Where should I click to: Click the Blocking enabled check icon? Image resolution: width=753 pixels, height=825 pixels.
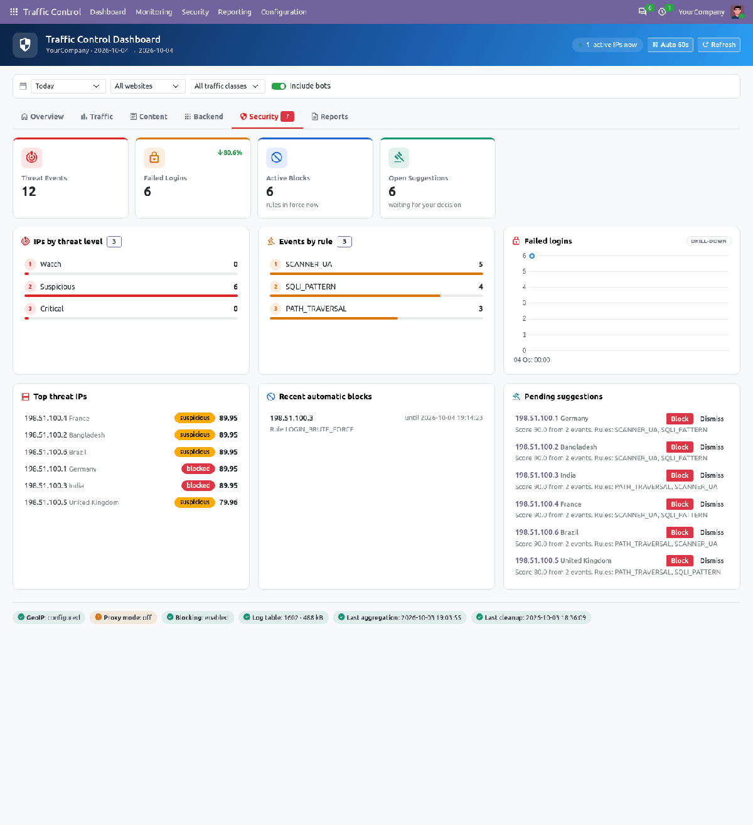point(170,617)
